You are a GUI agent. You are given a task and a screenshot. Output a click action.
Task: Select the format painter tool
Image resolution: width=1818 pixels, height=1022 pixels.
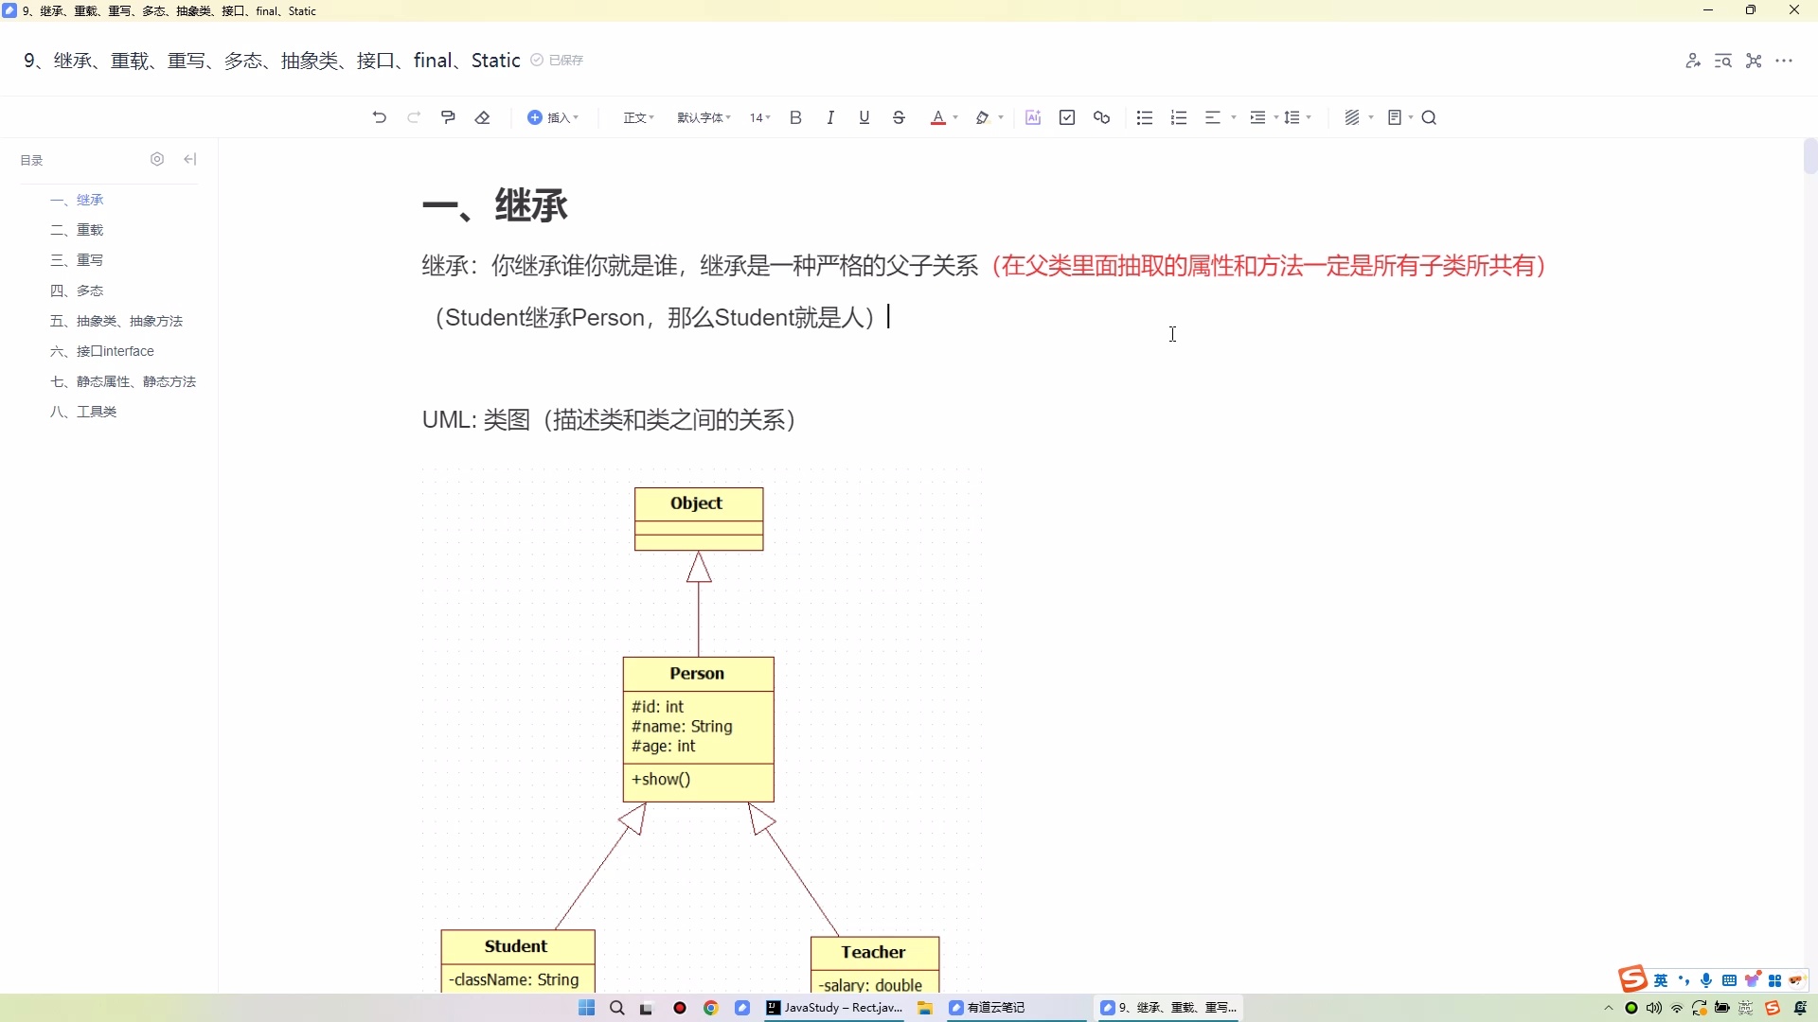click(x=448, y=116)
